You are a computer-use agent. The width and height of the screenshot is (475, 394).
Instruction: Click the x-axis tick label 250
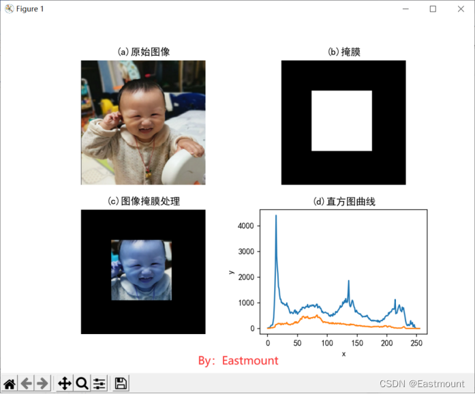(x=416, y=343)
